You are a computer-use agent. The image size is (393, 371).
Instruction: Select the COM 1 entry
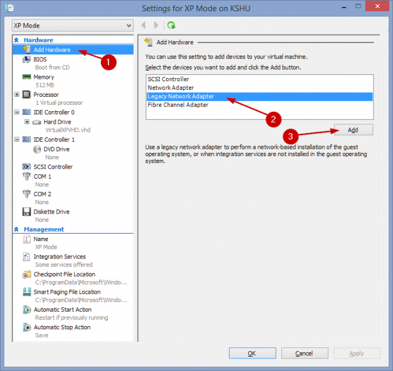tap(42, 177)
